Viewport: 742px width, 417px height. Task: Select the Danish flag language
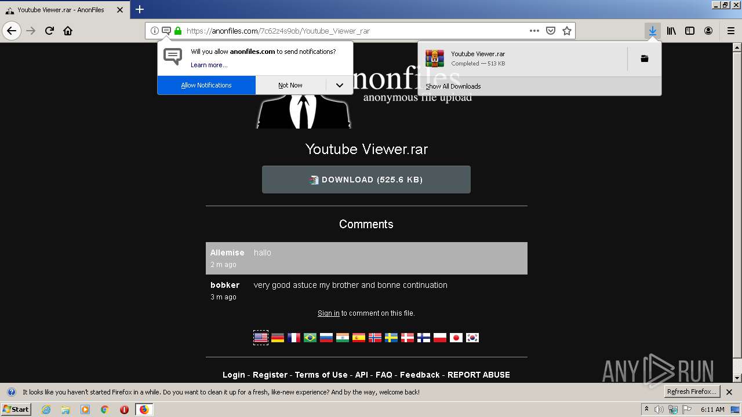click(408, 338)
